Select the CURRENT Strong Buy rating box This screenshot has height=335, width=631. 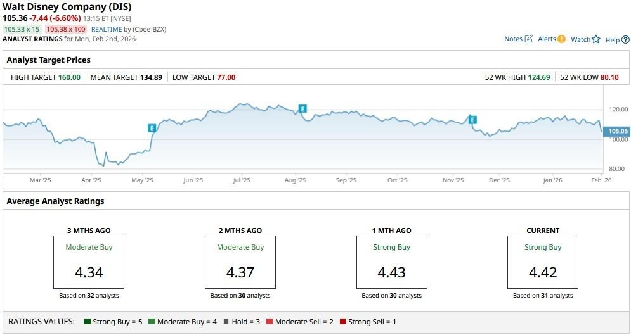click(x=543, y=262)
